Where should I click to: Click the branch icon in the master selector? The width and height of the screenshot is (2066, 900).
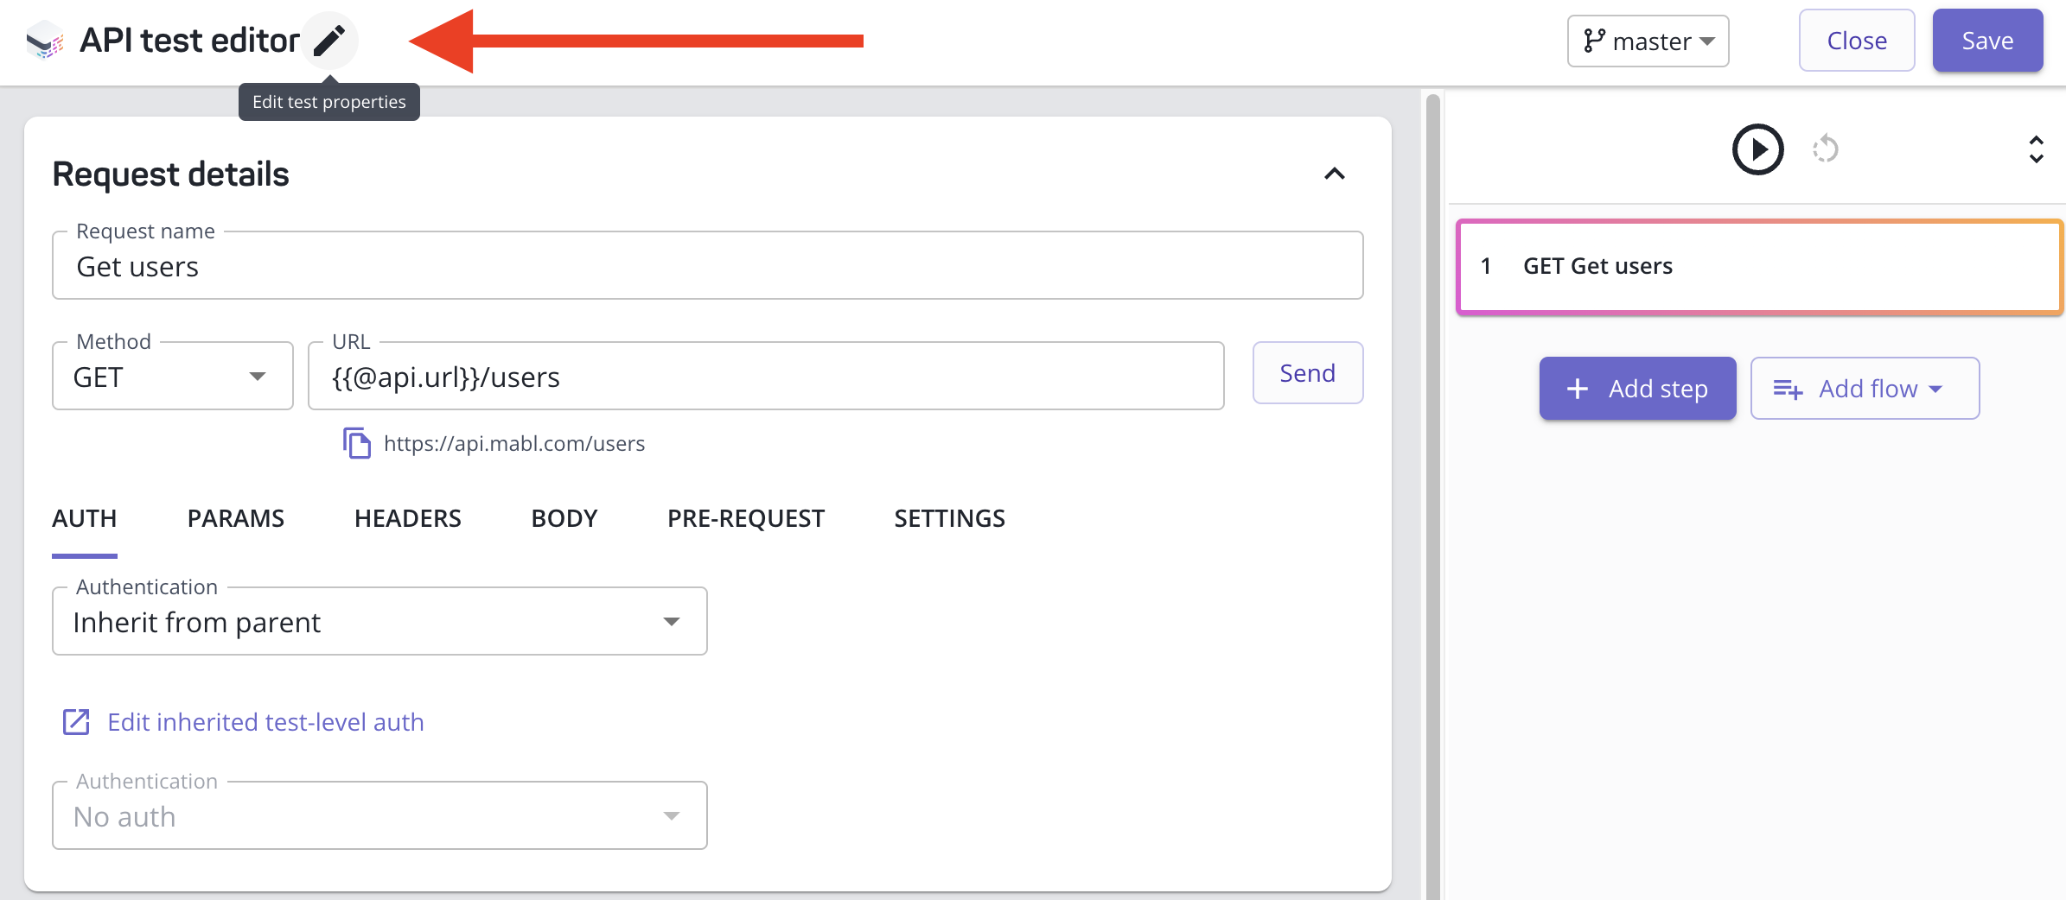[1594, 41]
